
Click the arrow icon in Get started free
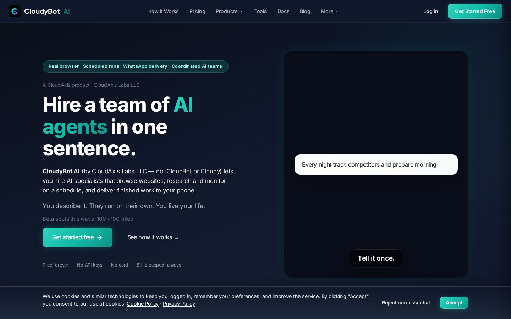point(100,237)
